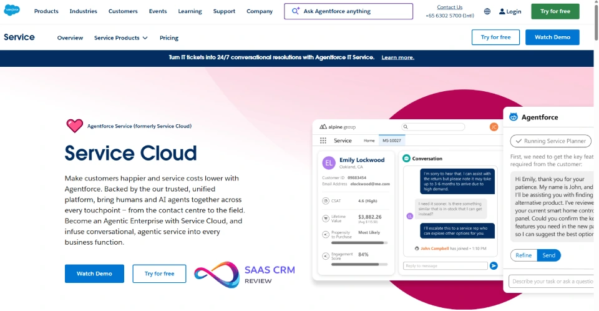Image resolution: width=599 pixels, height=311 pixels.
Task: Click the Salesforce cloud logo
Action: pyautogui.click(x=12, y=11)
